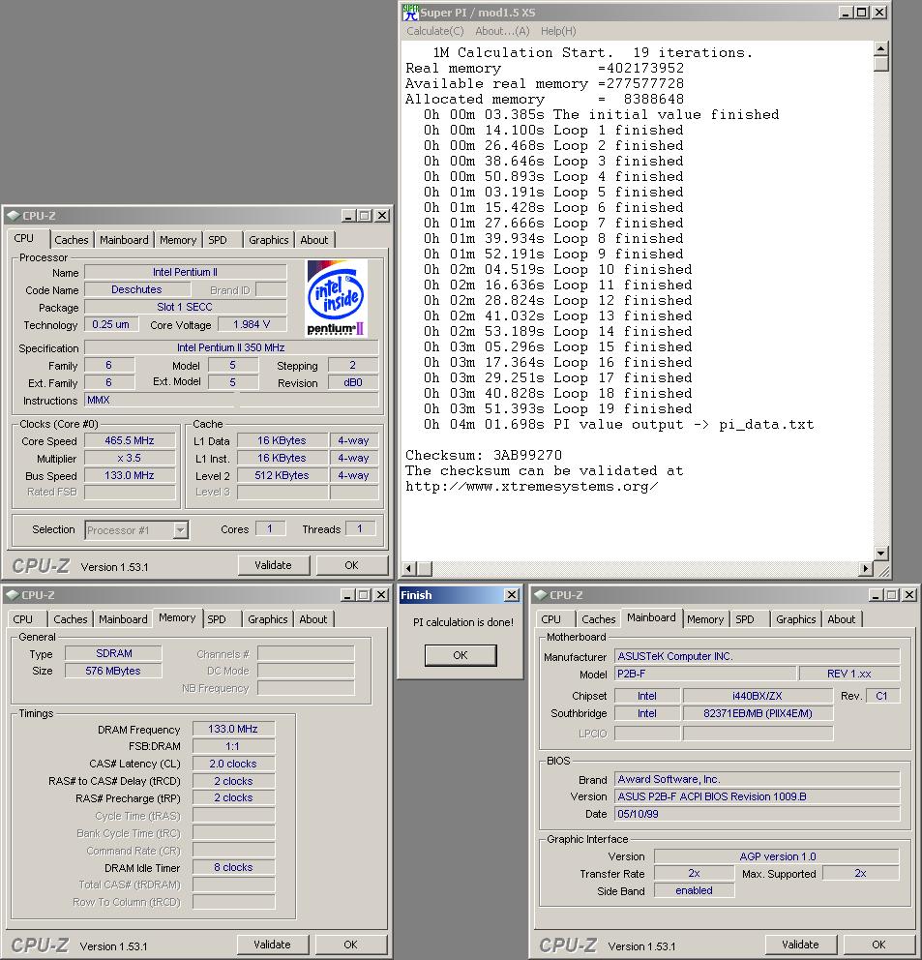Viewport: 922px width, 960px height.
Task: Select CPU tab in Memory window
Action: click(22, 619)
